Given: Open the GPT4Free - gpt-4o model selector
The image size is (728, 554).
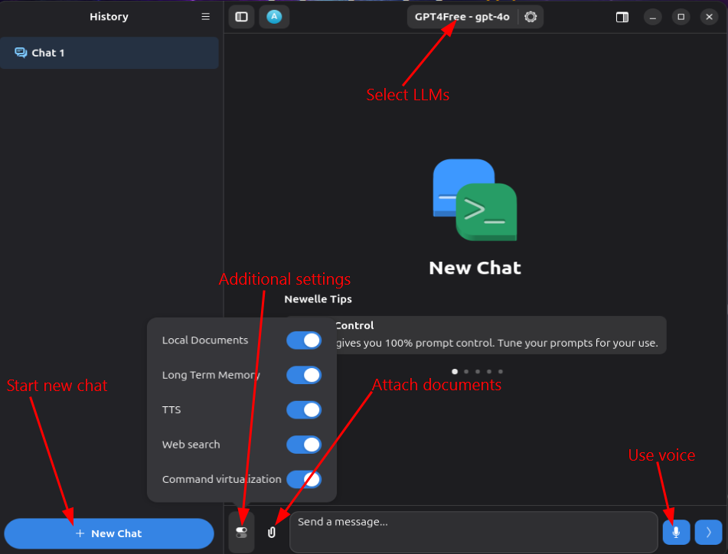Looking at the screenshot, I should tap(462, 17).
